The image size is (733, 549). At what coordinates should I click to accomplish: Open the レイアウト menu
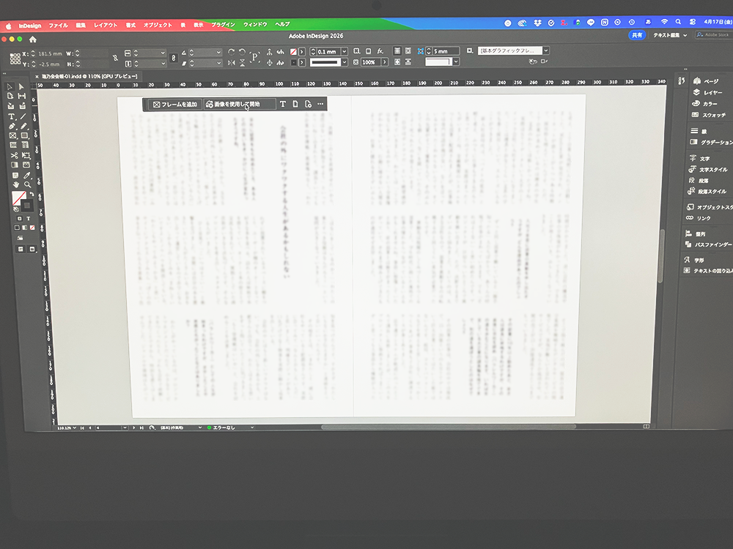click(106, 25)
